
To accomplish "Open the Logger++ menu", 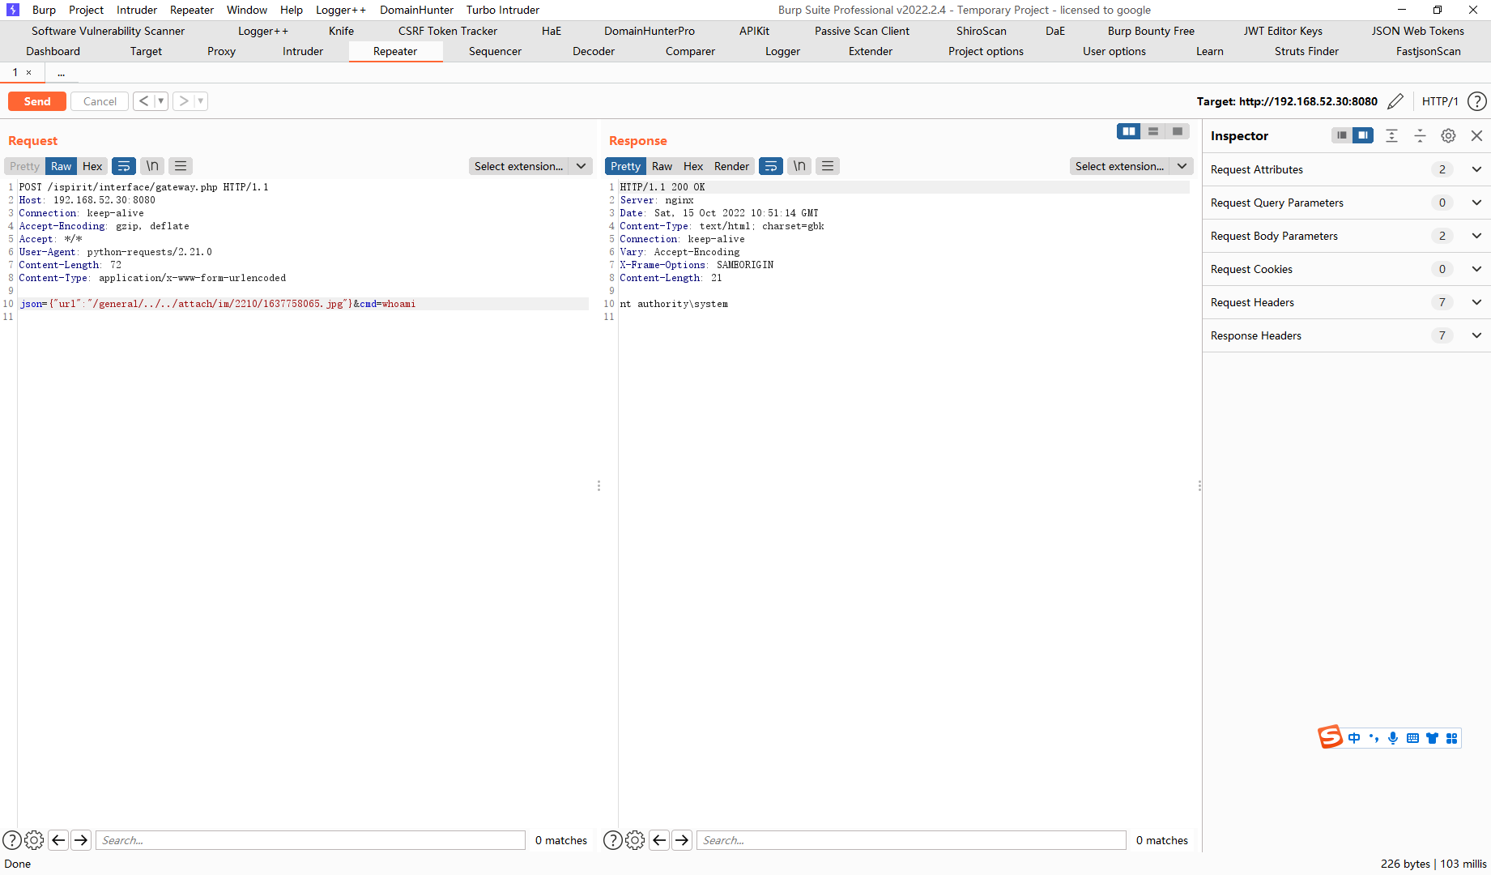I will tap(340, 10).
